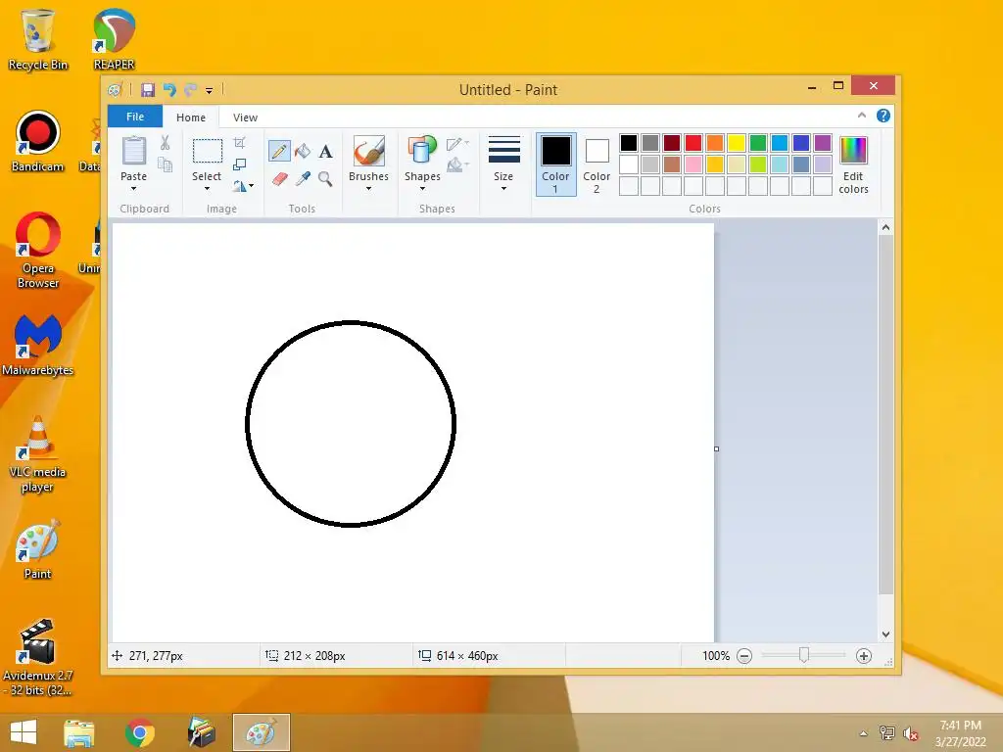Pick the purple color swatch

pos(823,143)
